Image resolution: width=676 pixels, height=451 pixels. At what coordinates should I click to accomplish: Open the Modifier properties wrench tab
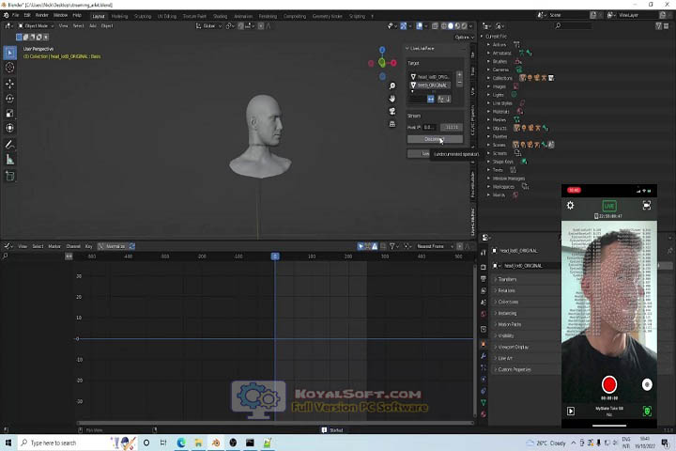[484, 355]
